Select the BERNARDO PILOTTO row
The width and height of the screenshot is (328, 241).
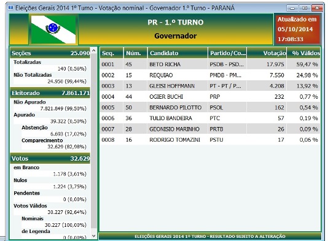pos(210,107)
